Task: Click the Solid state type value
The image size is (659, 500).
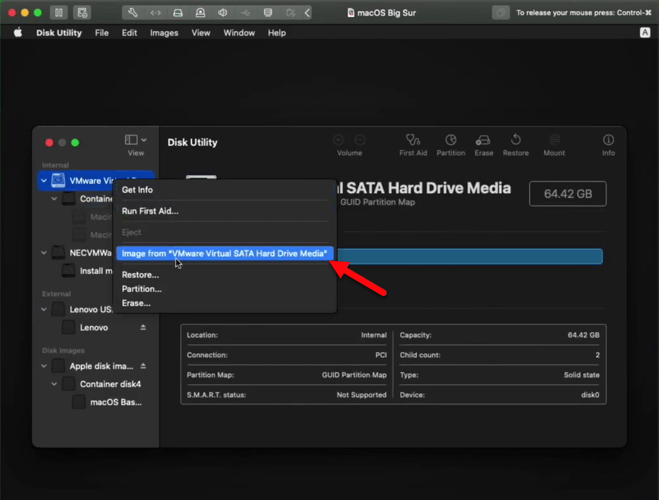Action: [x=582, y=375]
